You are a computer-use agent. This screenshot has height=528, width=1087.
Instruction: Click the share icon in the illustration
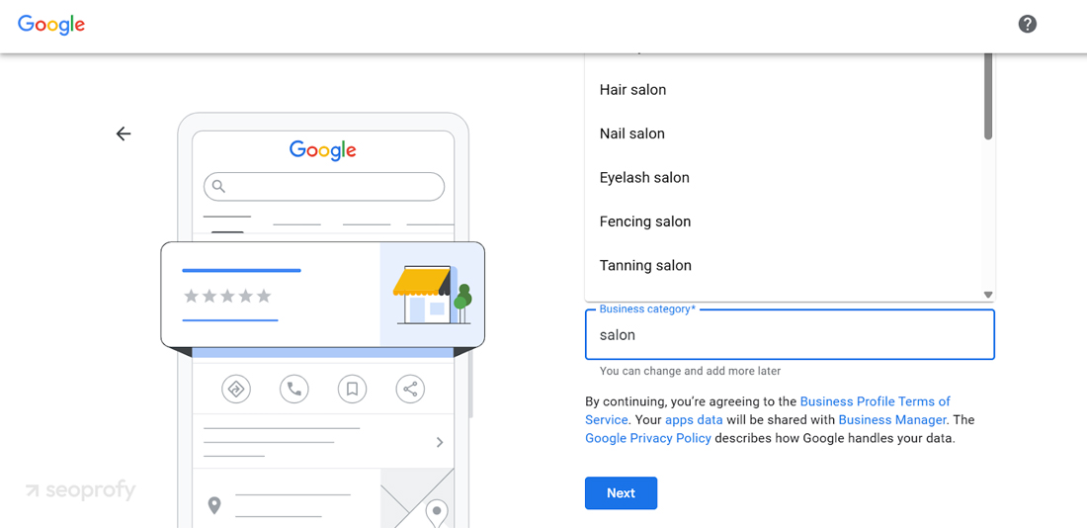tap(410, 389)
